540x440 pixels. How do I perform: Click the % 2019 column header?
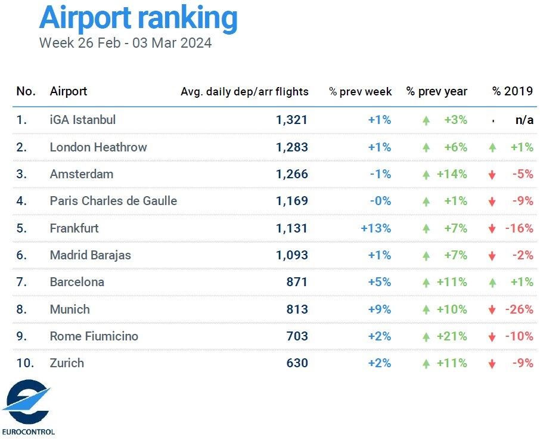click(513, 91)
